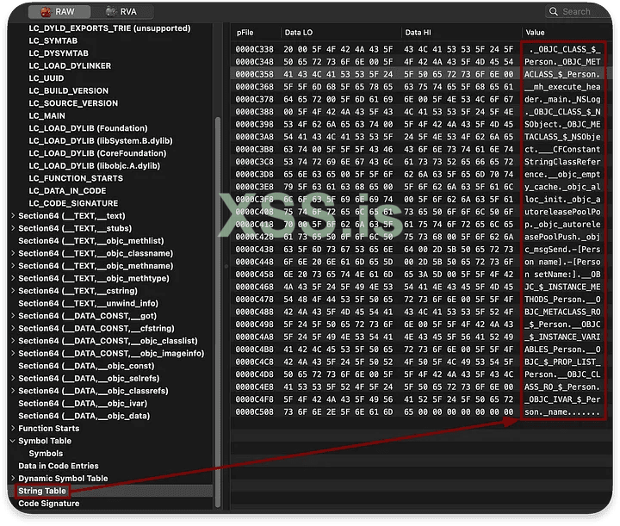Select Section64 (__DATA,__objc_data) item
The width and height of the screenshot is (620, 526).
pos(84,416)
